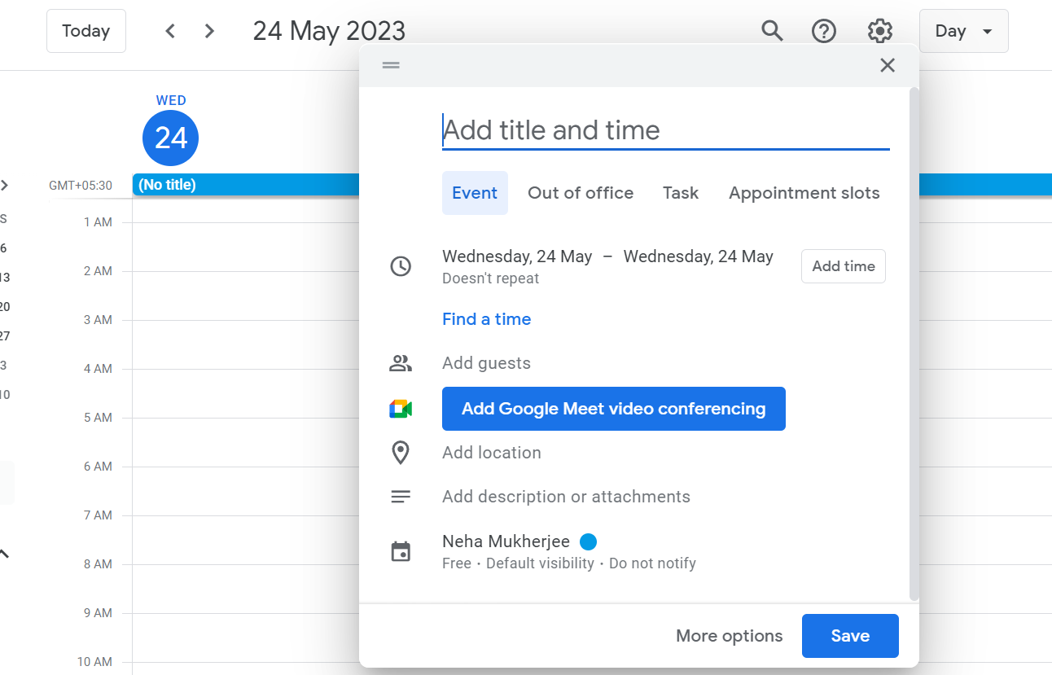Viewport: 1052px width, 675px height.
Task: Click the calendar icon beside Neha Mukherjee
Action: (x=401, y=552)
